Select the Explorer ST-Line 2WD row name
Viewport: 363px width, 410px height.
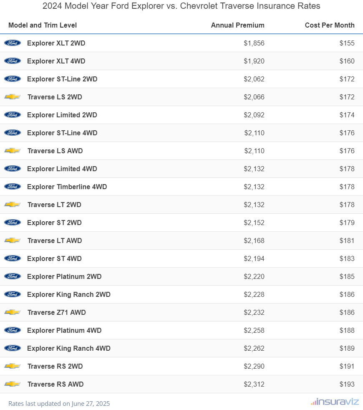pyautogui.click(x=62, y=79)
